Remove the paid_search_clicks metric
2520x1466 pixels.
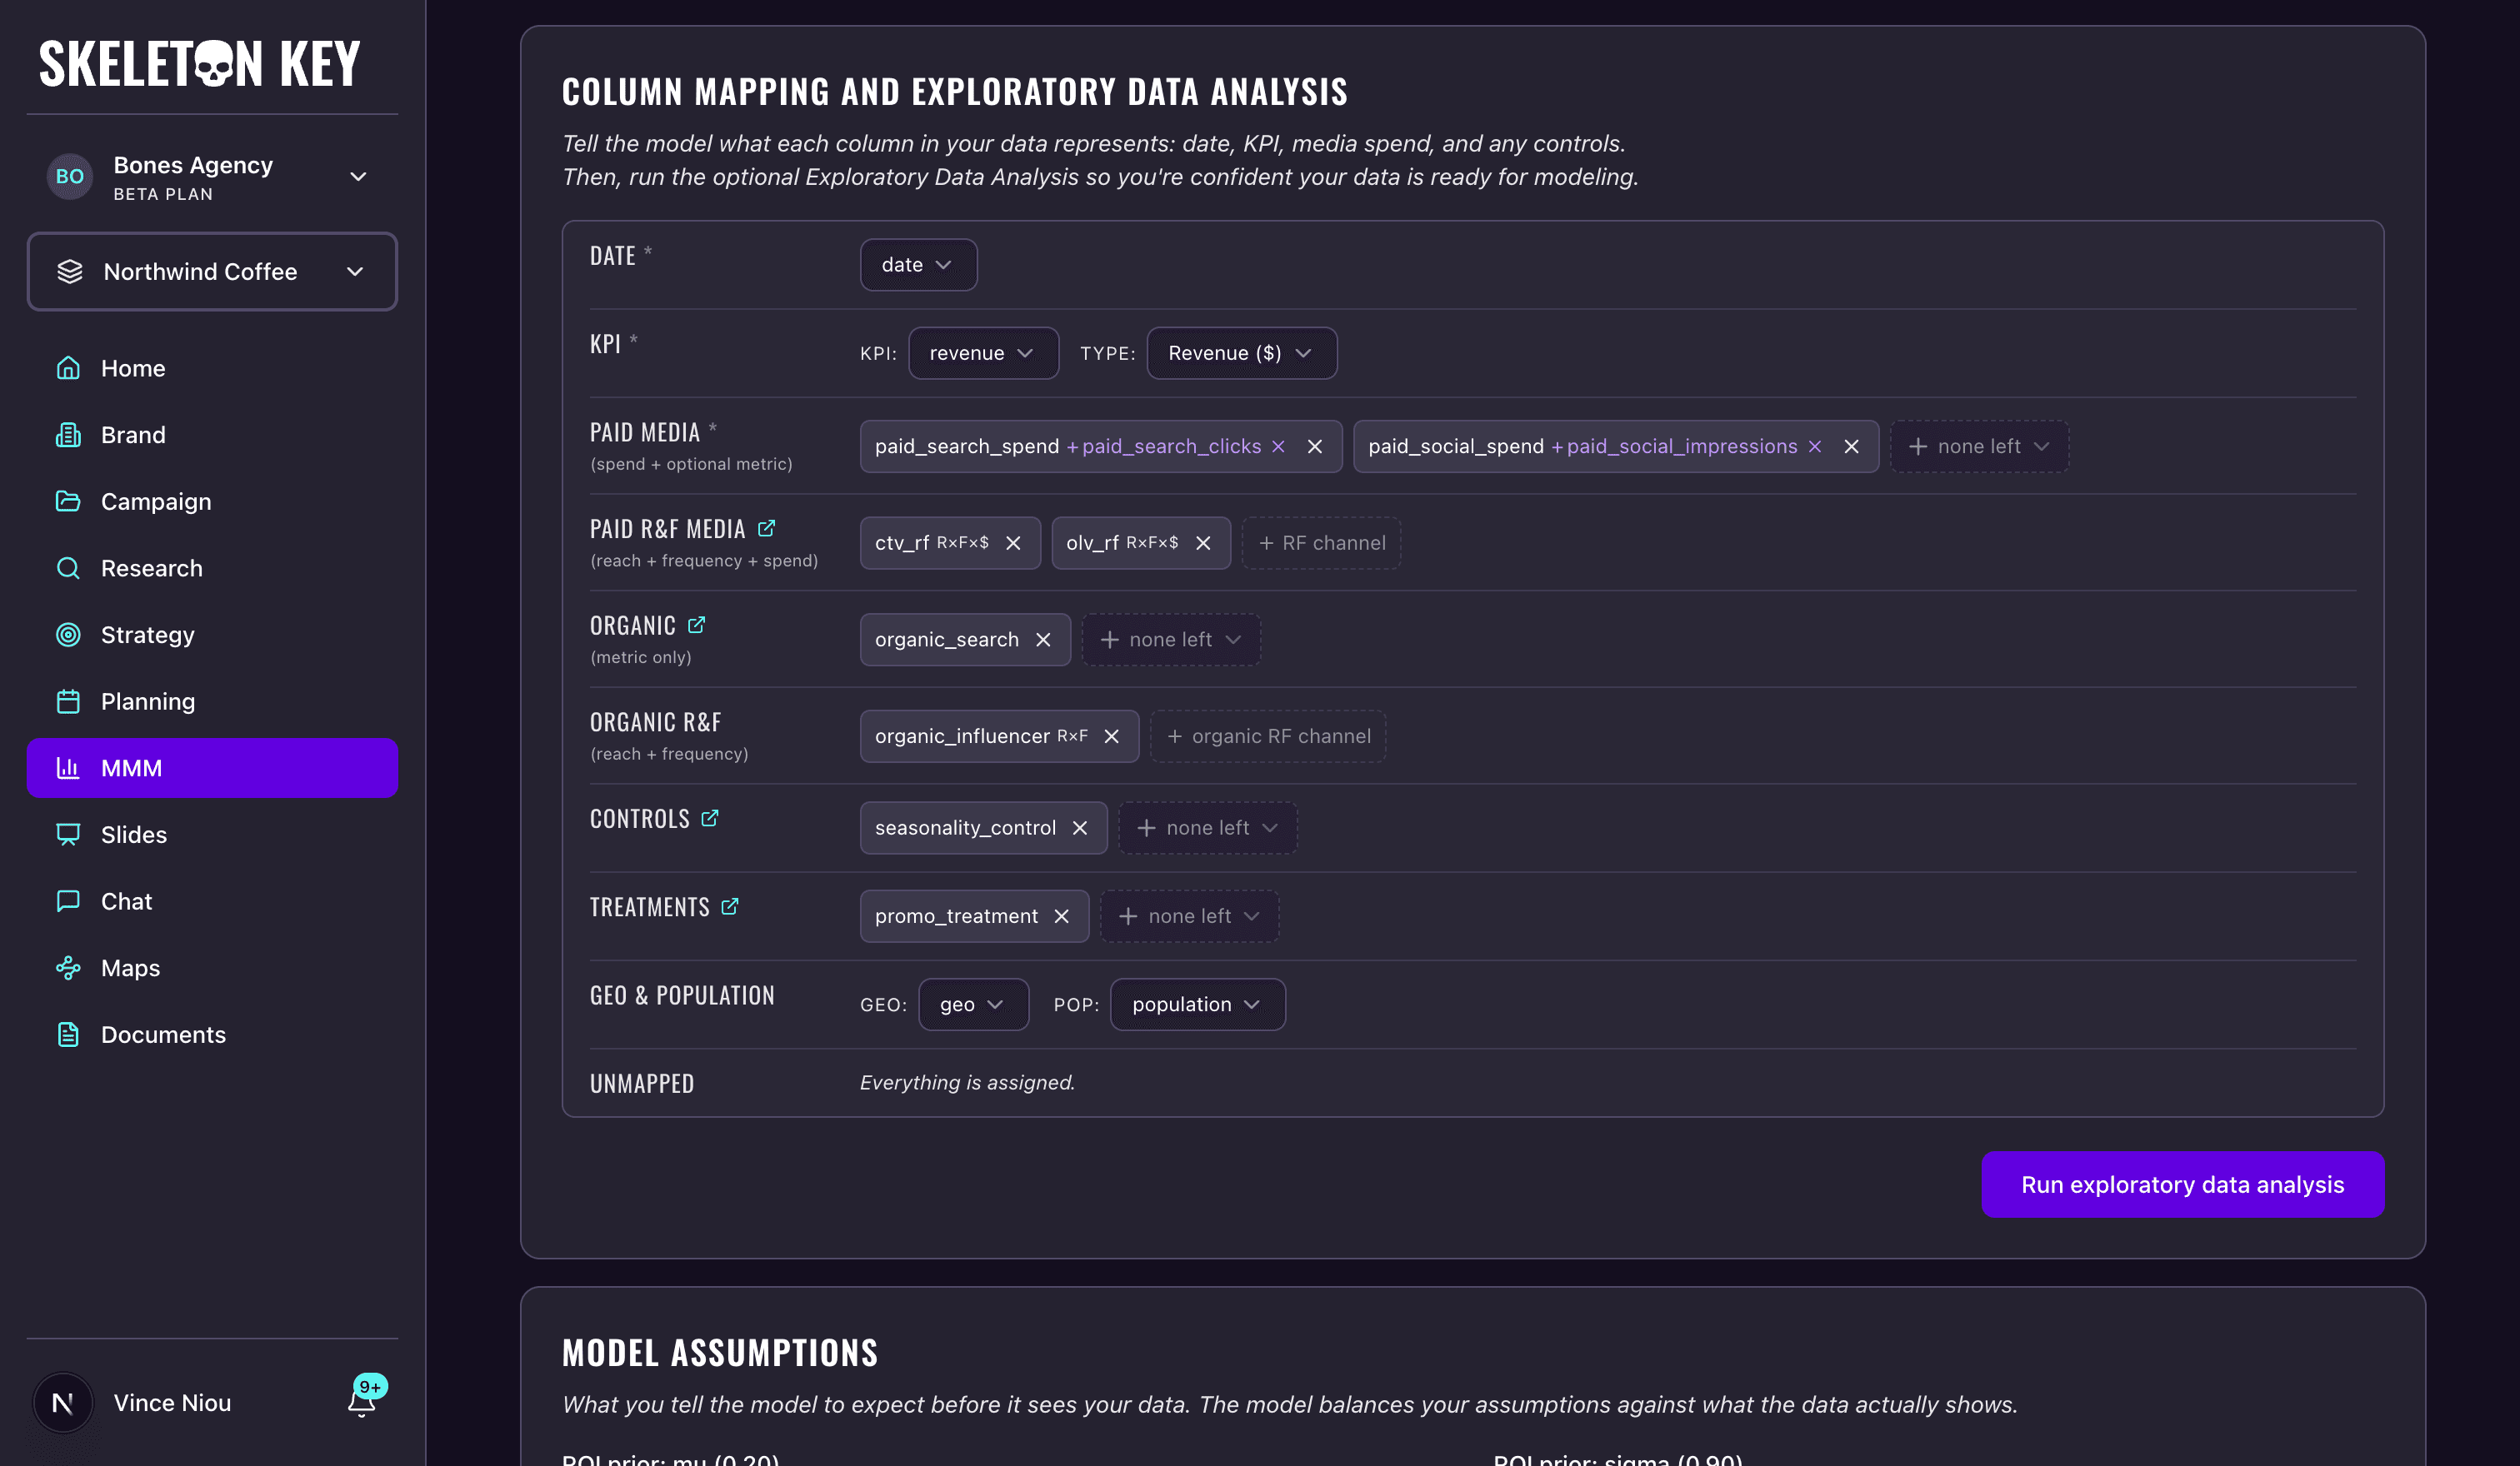[1278, 446]
